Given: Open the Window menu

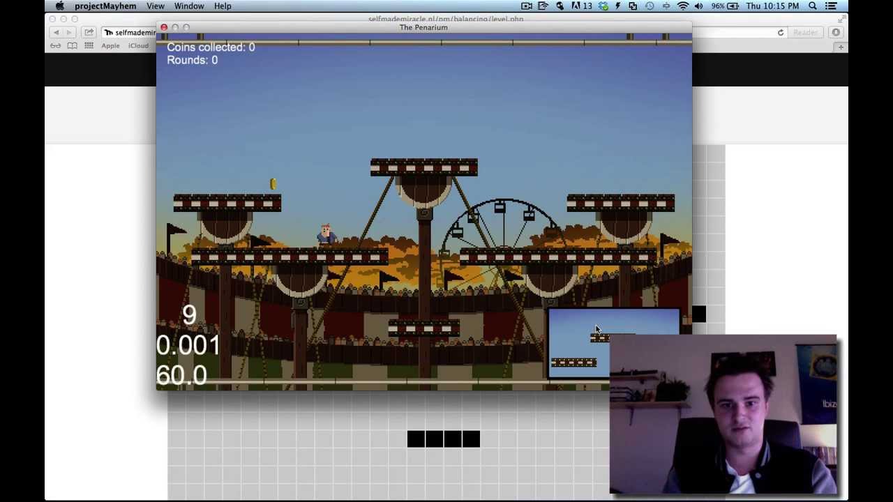Looking at the screenshot, I should pyautogui.click(x=189, y=6).
